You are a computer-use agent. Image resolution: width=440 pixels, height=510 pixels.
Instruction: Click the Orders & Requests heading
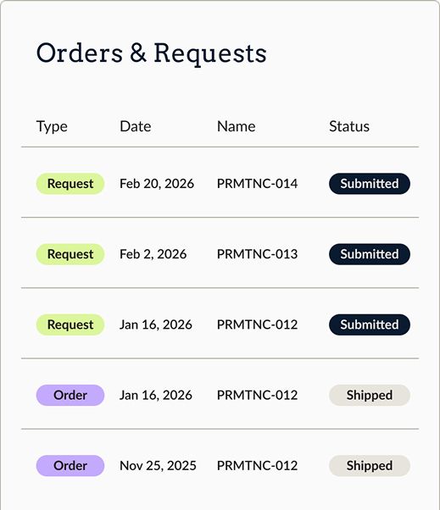[152, 53]
